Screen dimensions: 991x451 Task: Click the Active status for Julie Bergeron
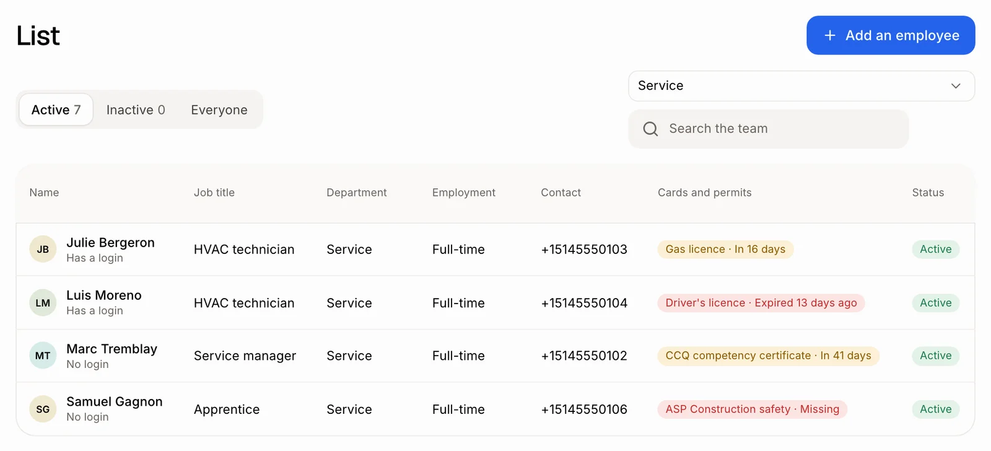coord(936,249)
